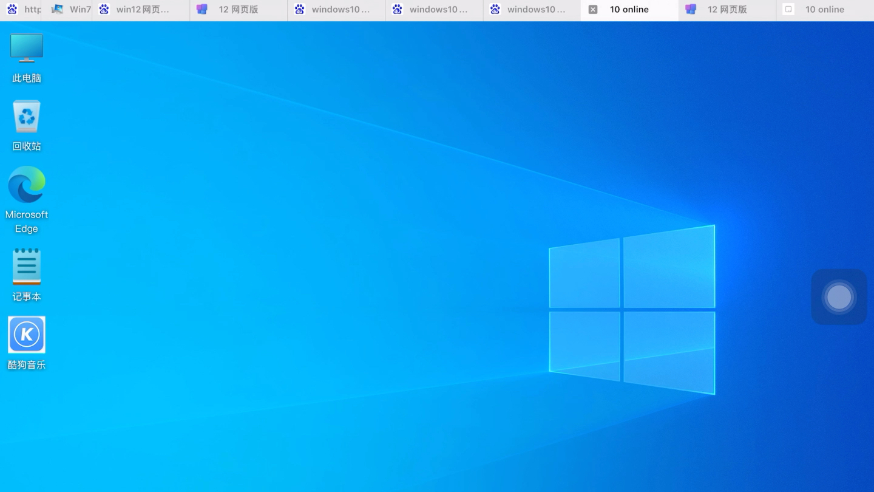
Task: Click the 此电脑 label text
Action: [x=27, y=78]
